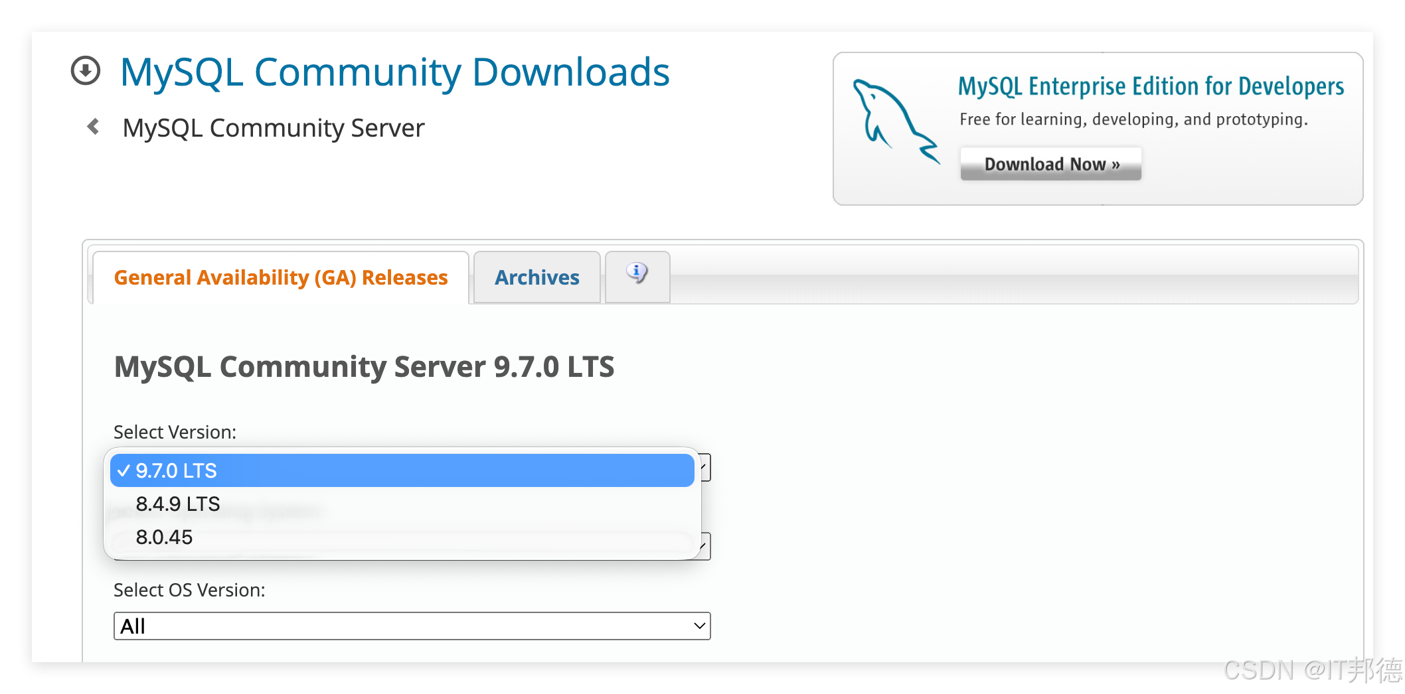
Task: Switch to General Availability (GA) Releases tab
Action: (281, 277)
